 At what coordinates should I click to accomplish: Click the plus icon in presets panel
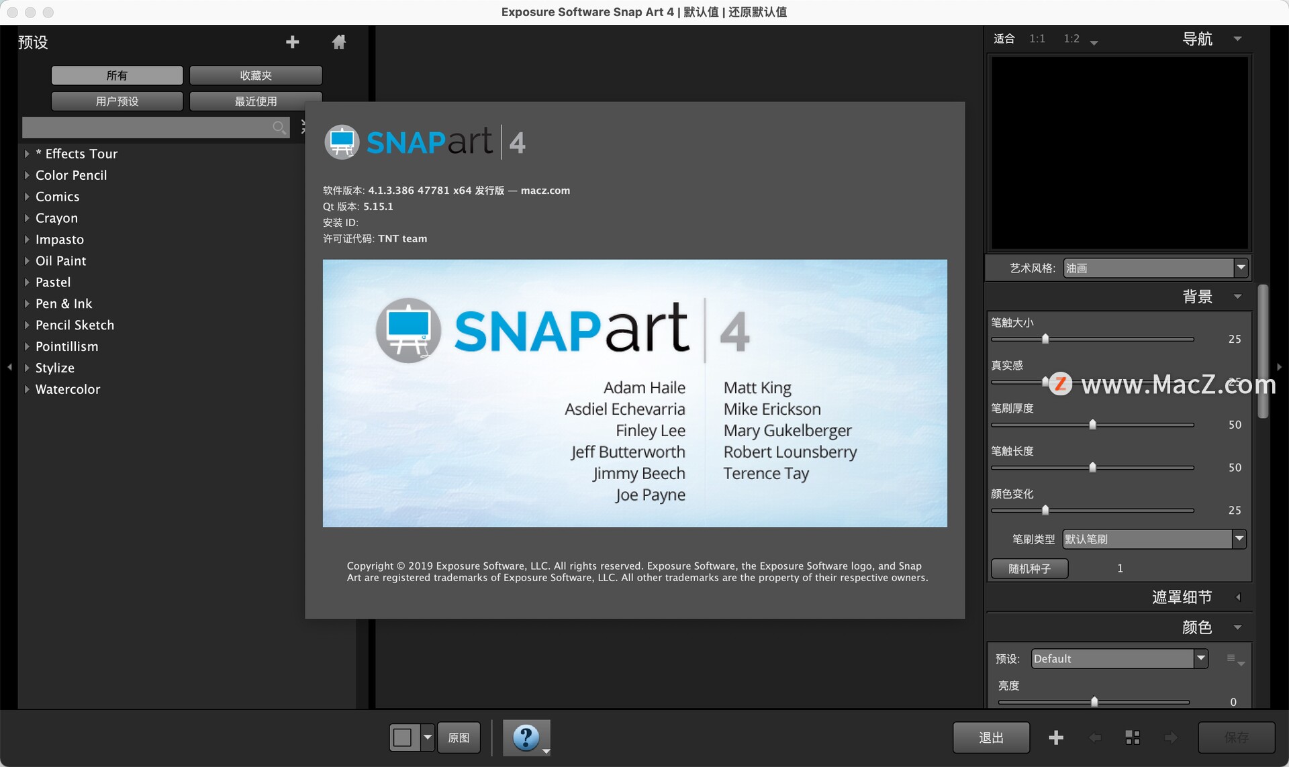click(x=292, y=42)
